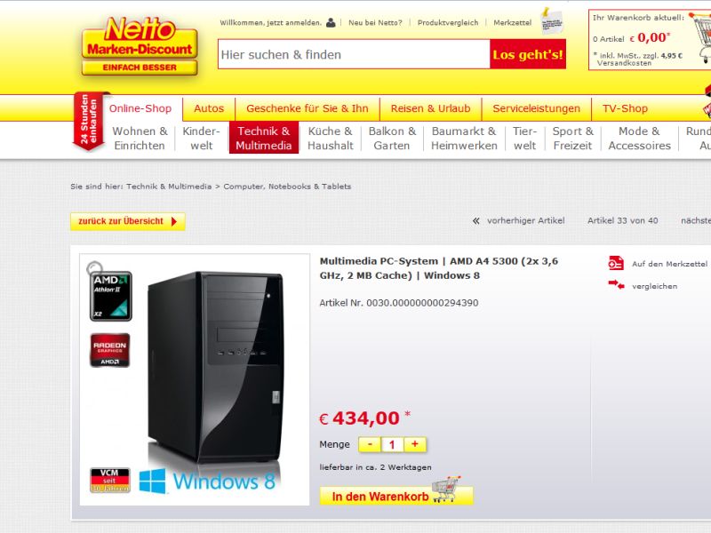Open the Technik & Multimedia category
This screenshot has width=711, height=533.
[263, 138]
